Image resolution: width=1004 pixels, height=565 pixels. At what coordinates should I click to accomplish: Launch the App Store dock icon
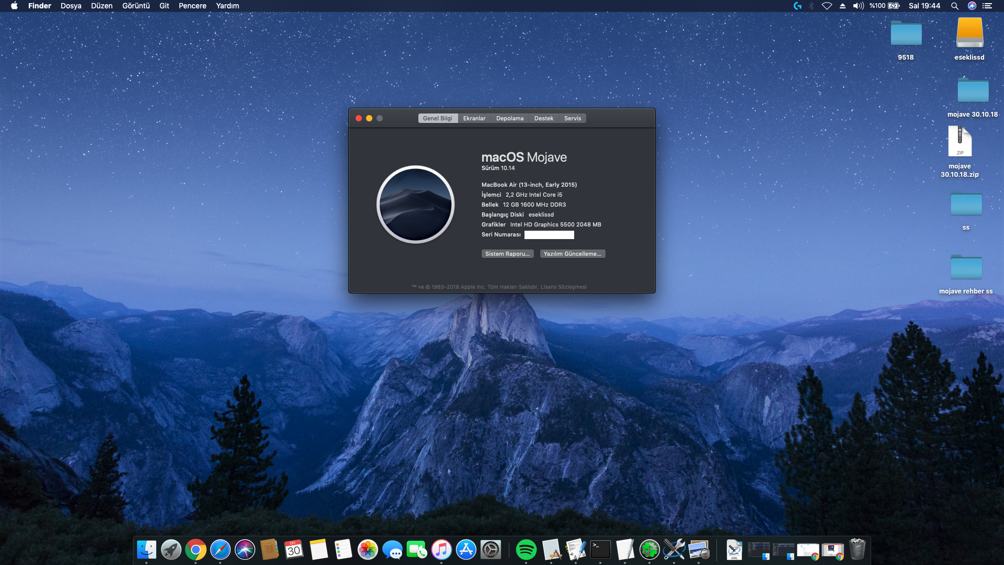[466, 550]
